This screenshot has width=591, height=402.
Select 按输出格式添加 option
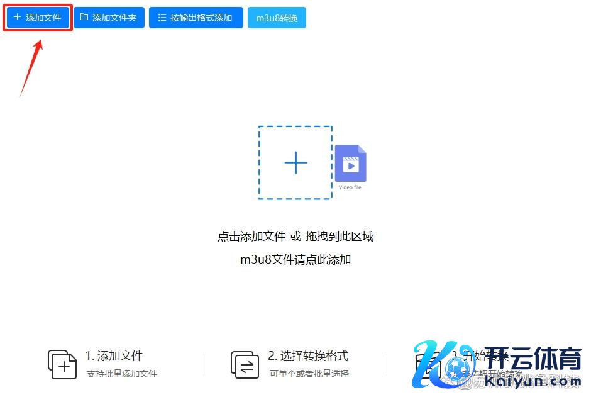click(196, 18)
